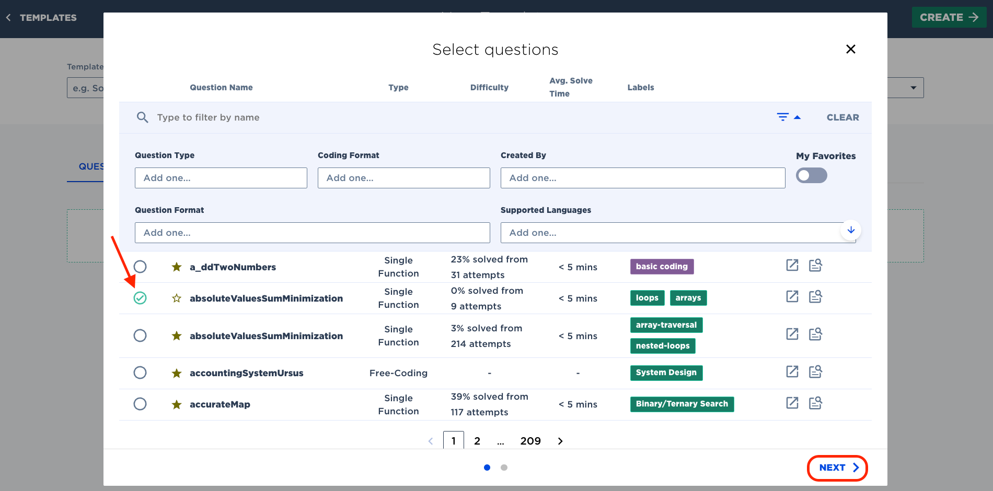Toggle the My Favorites switch
Image resolution: width=993 pixels, height=491 pixels.
coord(812,175)
